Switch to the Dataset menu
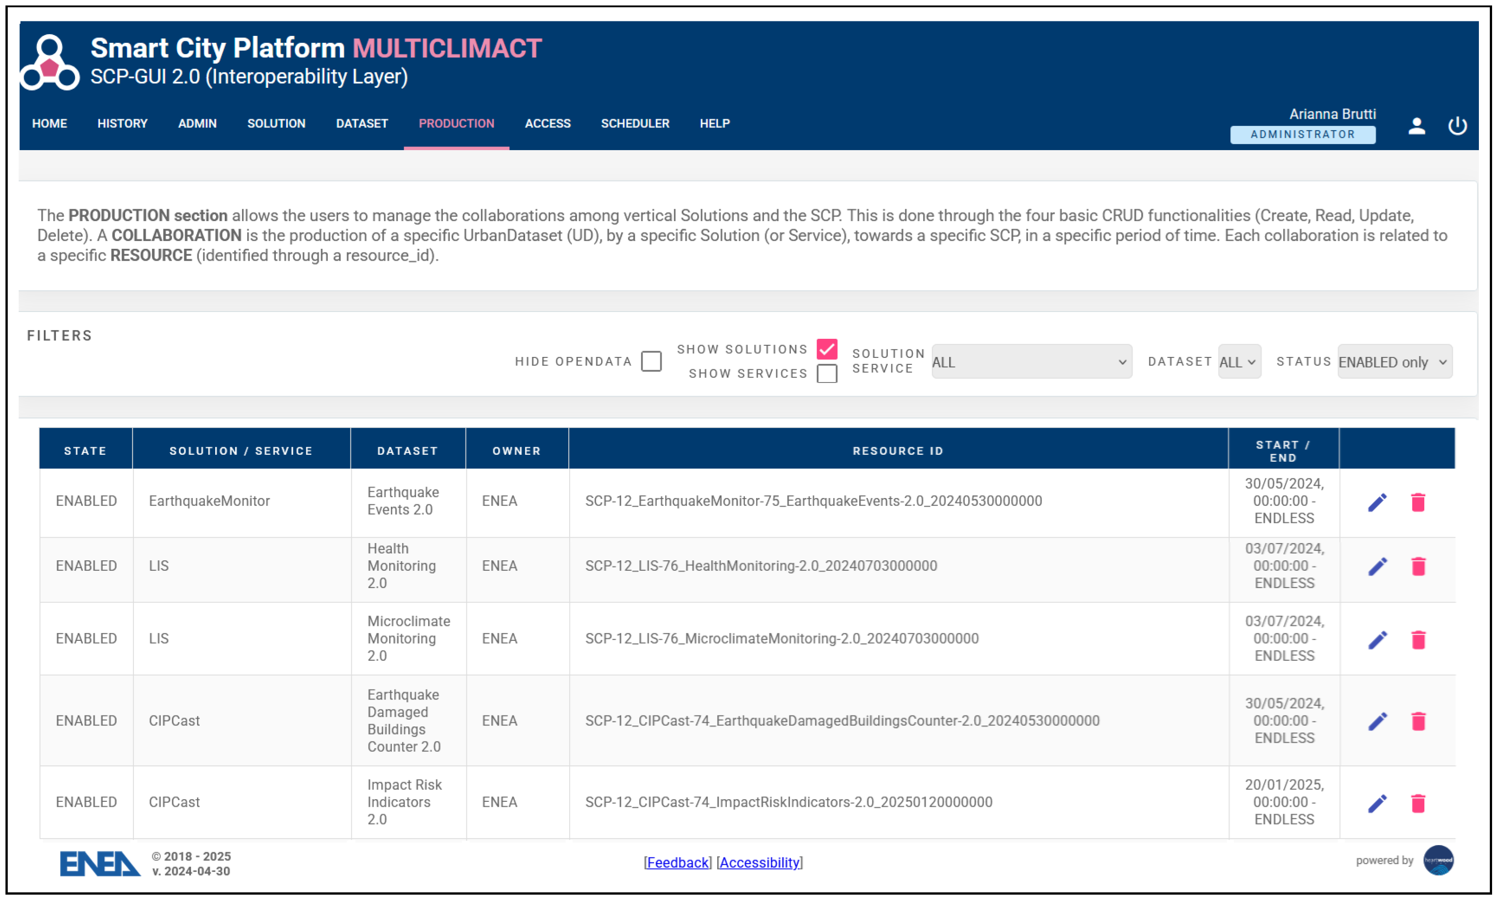Screen dimensions: 1498x901 (361, 123)
